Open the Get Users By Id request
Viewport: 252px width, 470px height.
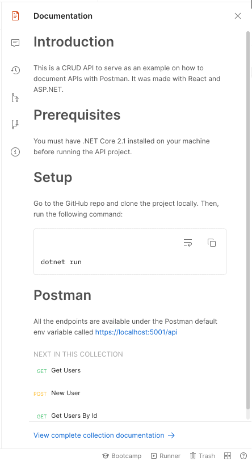[74, 416]
